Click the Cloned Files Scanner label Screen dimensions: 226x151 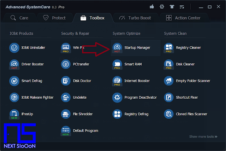(x=191, y=114)
